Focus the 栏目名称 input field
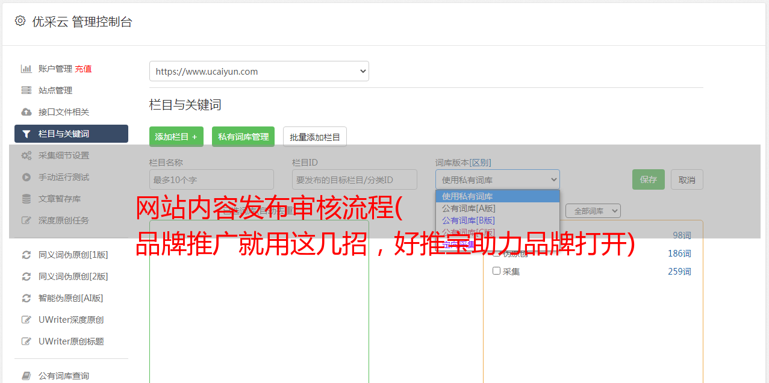Viewport: 769px width, 383px height. pyautogui.click(x=211, y=179)
